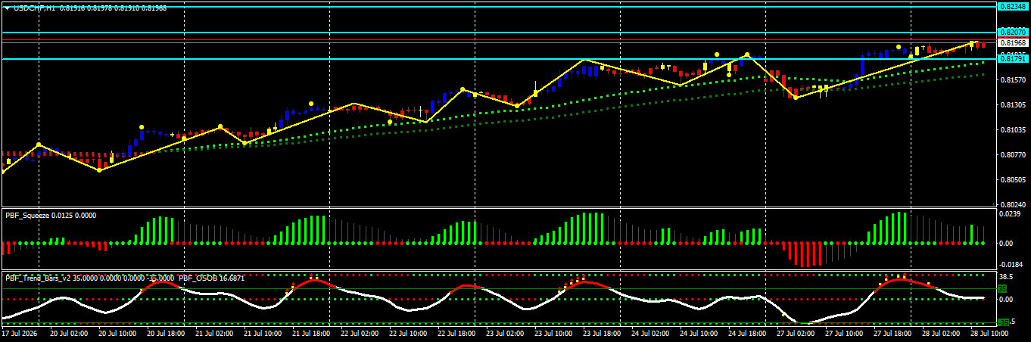Click the 17 Jul 2026 time label
Screen dimensions: 1031x342
[x=20, y=333]
